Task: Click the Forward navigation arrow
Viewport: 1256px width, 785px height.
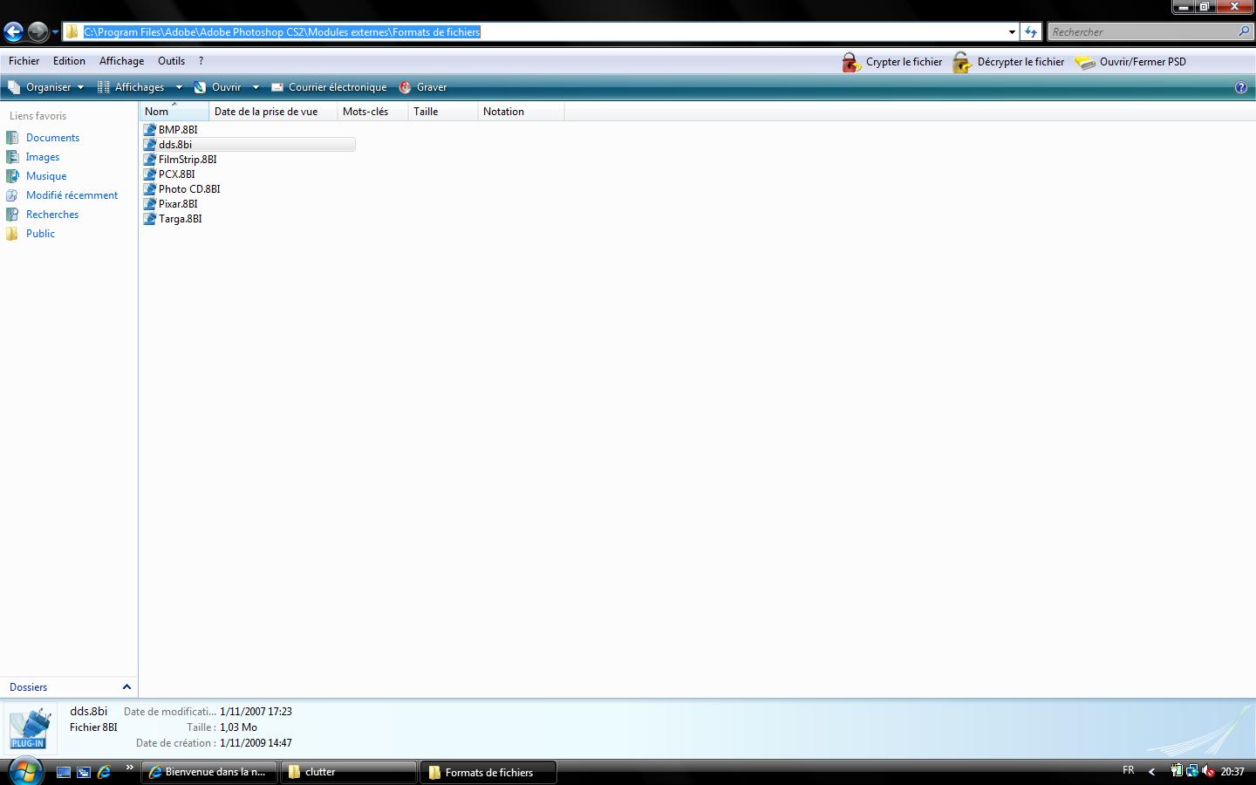Action: coord(38,32)
